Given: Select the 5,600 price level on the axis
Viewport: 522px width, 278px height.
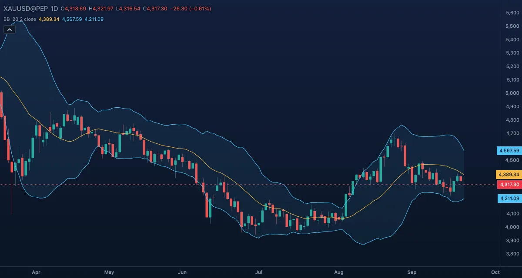Looking at the screenshot, I should [x=513, y=13].
